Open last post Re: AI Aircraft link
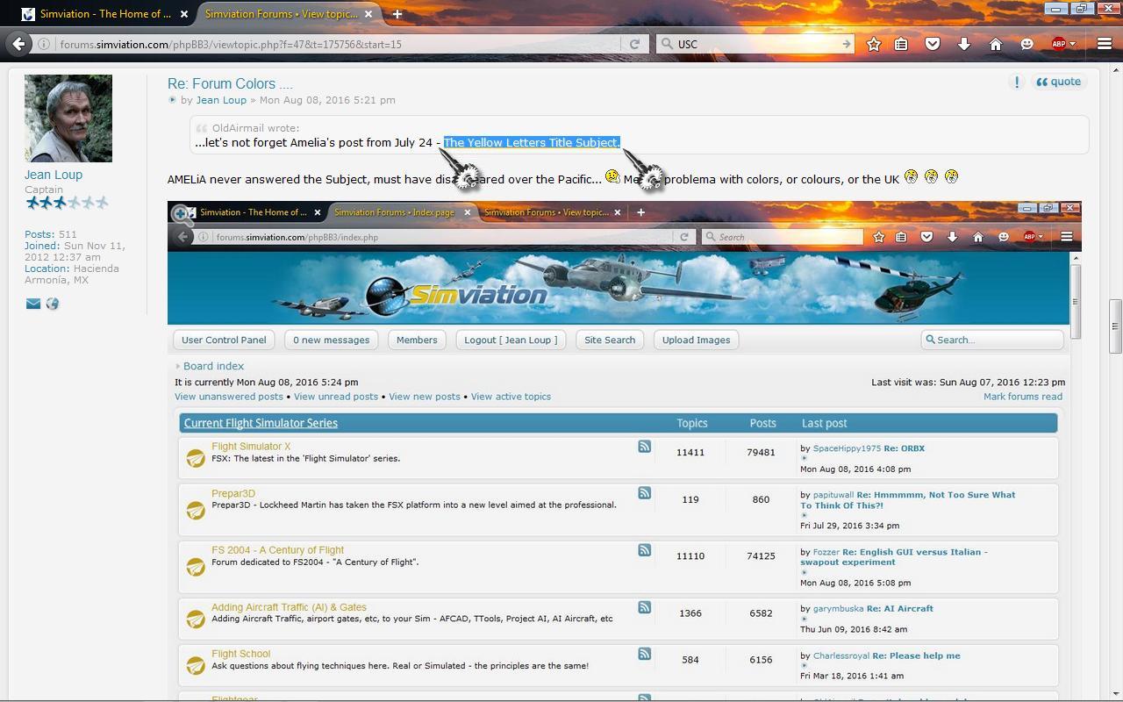This screenshot has width=1123, height=702. pyautogui.click(x=899, y=608)
